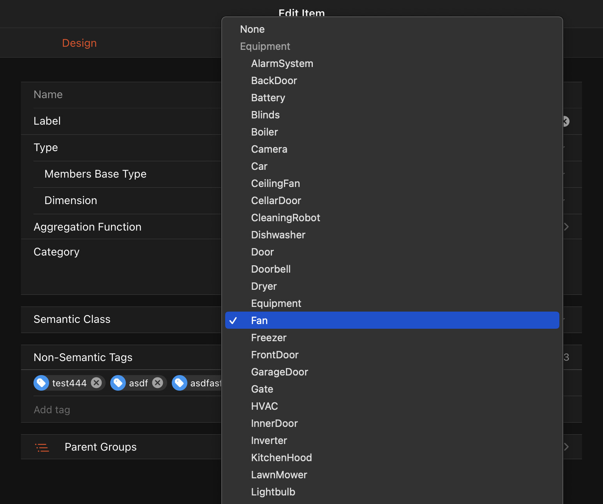Select Equipment in the type list
The height and width of the screenshot is (504, 603).
pos(276,303)
